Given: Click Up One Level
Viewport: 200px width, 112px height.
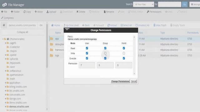Looking at the screenshot, I should click(71, 25).
